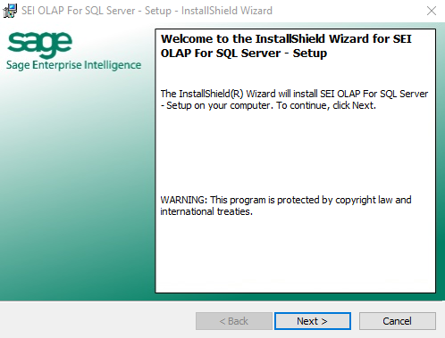The height and width of the screenshot is (338, 445).
Task: Click the grey footer area left of Back
Action: click(97, 320)
